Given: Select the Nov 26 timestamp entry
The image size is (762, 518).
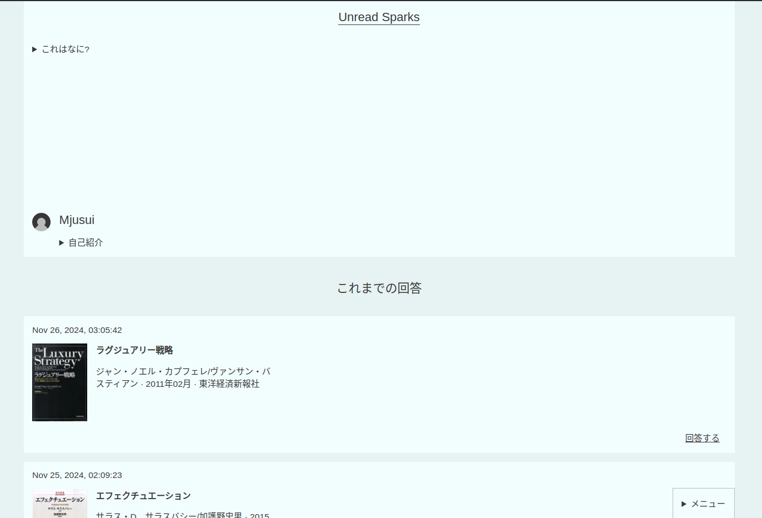Looking at the screenshot, I should tap(77, 330).
